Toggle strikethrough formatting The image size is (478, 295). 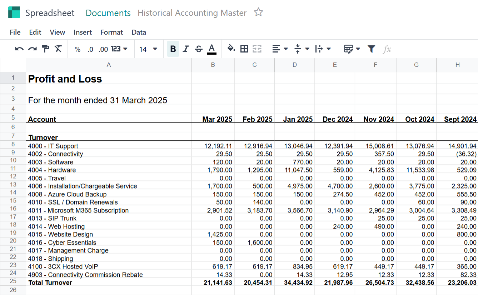click(199, 49)
